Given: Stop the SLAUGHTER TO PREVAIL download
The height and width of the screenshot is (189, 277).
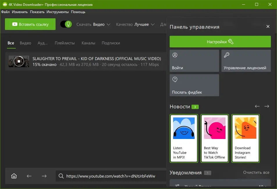Looking at the screenshot, I should pos(19,61).
